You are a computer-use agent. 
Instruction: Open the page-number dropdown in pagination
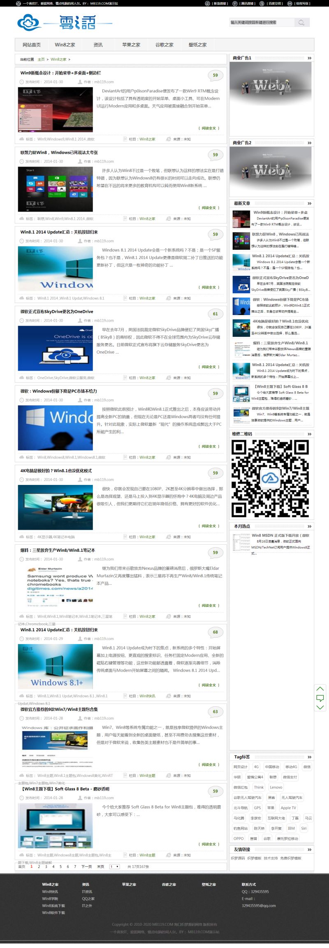pyautogui.click(x=114, y=866)
